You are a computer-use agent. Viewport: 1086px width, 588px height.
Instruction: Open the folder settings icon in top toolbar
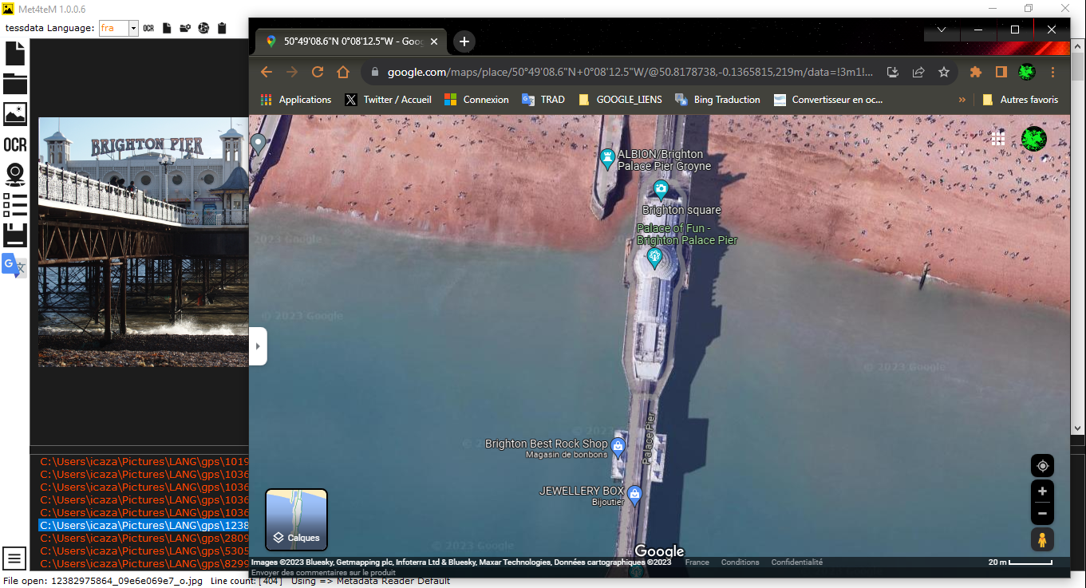point(185,28)
